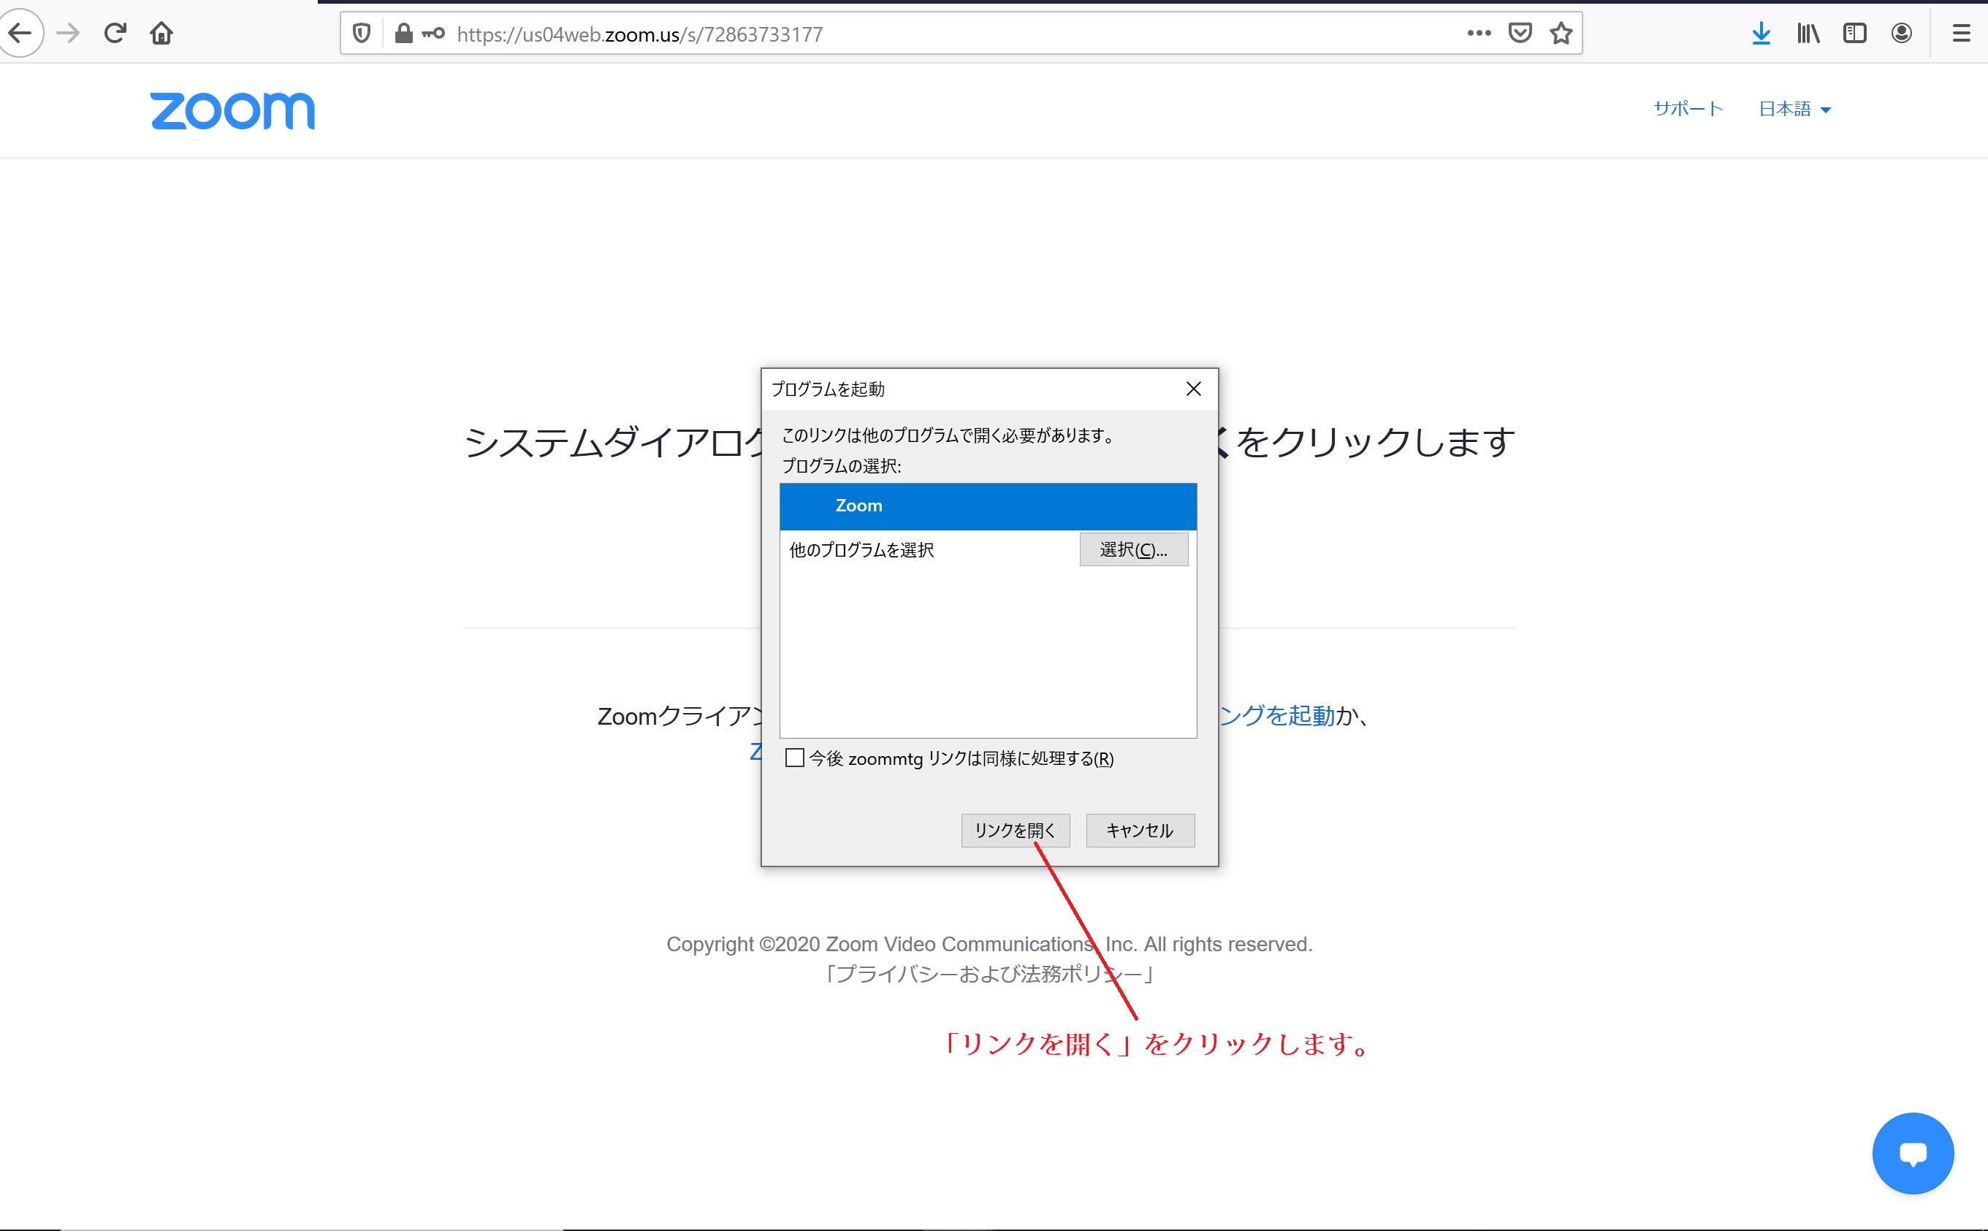Toggle the sidebar view icon
The image size is (1988, 1231).
(1854, 34)
